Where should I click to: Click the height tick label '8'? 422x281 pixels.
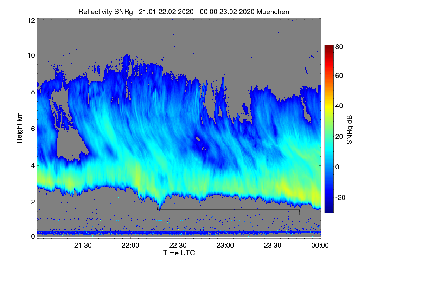tap(33, 92)
